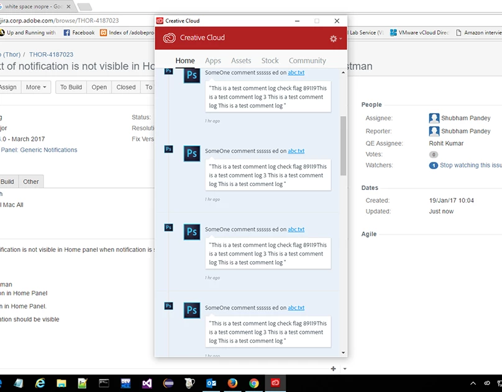Expand the More dropdown in Jira
This screenshot has height=392, width=502.
(37, 87)
